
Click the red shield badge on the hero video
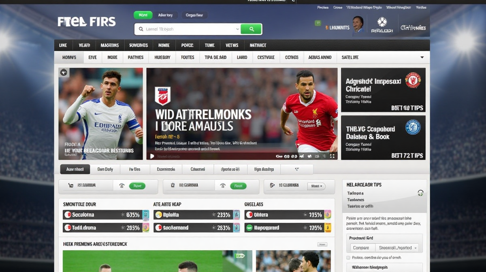tap(163, 96)
